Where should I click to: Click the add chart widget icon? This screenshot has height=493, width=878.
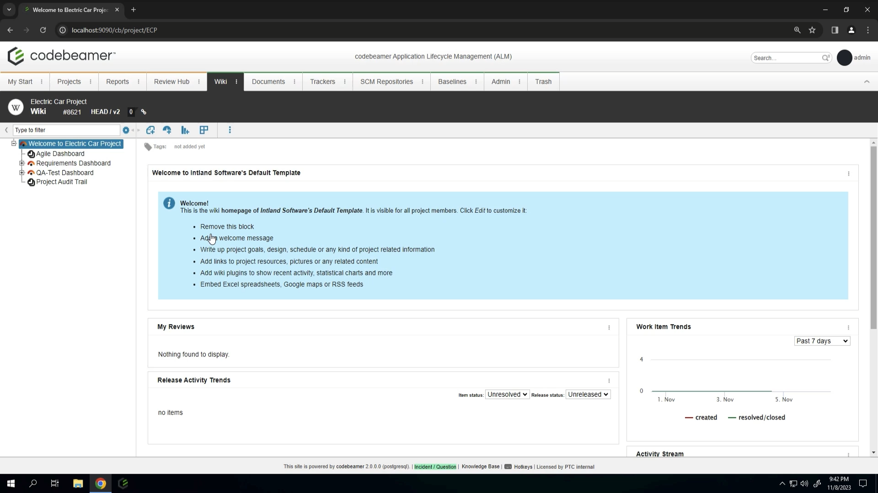click(185, 130)
